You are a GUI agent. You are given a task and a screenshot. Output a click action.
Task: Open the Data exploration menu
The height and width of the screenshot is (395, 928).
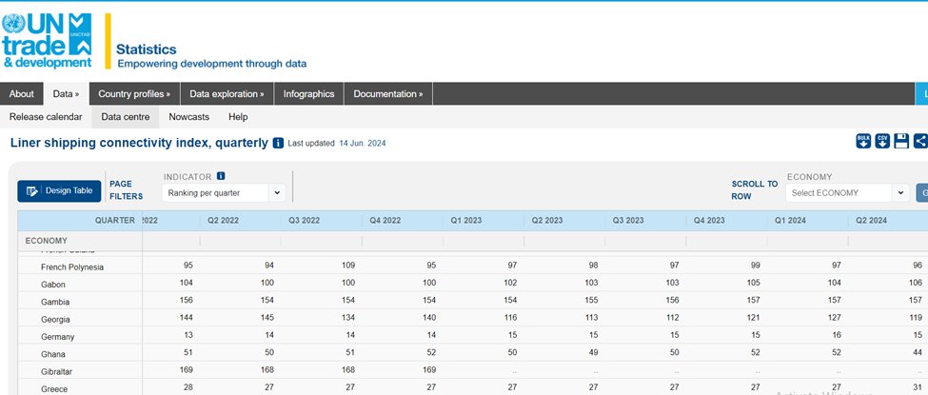click(227, 93)
